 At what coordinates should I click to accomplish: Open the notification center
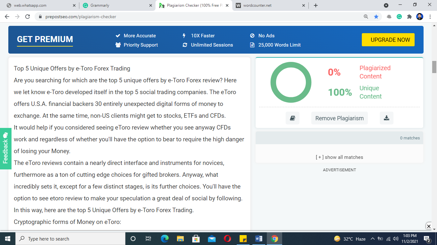[427, 239]
